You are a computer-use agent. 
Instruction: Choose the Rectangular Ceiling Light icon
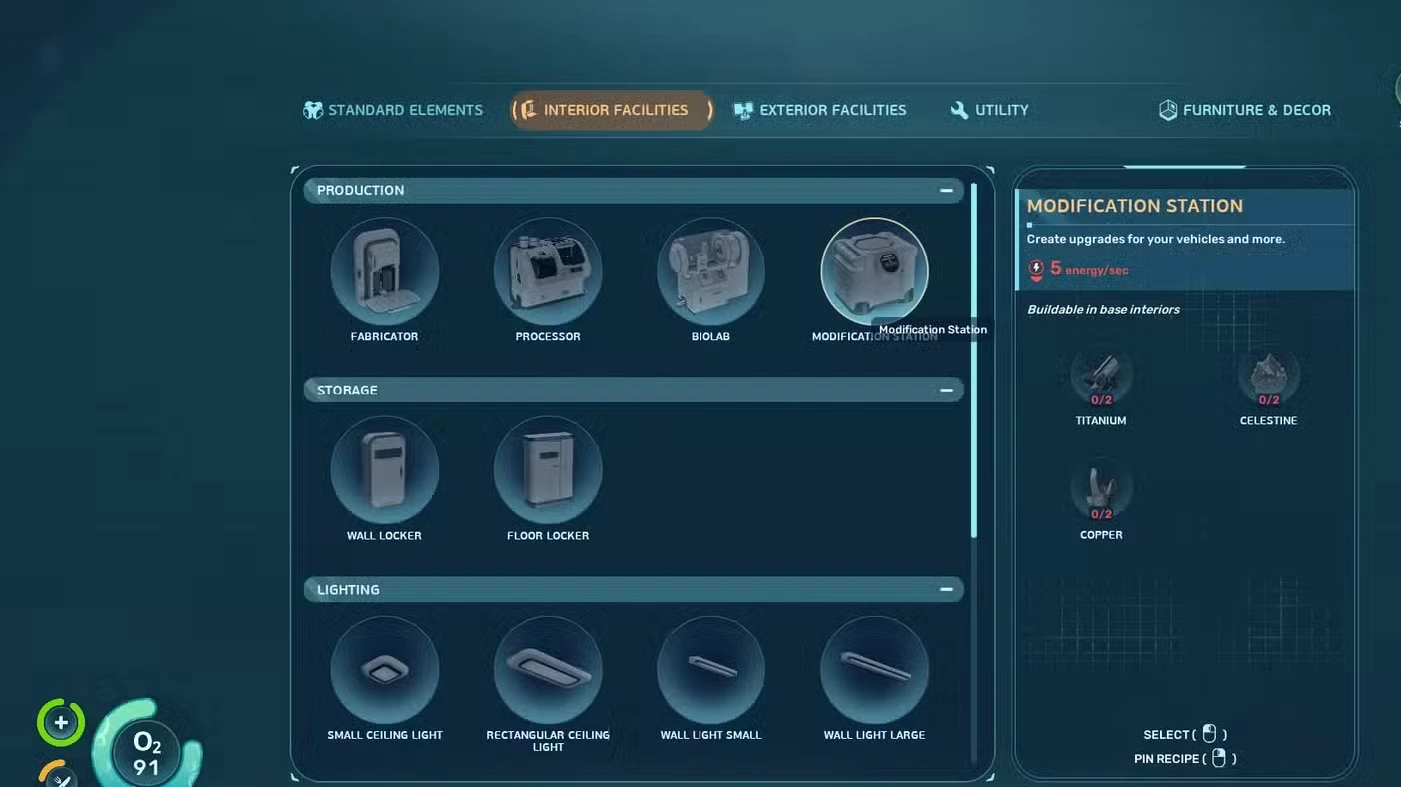click(548, 670)
